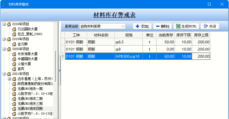Click house icon beside 长安湖景大厦
The image size is (229, 119).
[14, 54]
